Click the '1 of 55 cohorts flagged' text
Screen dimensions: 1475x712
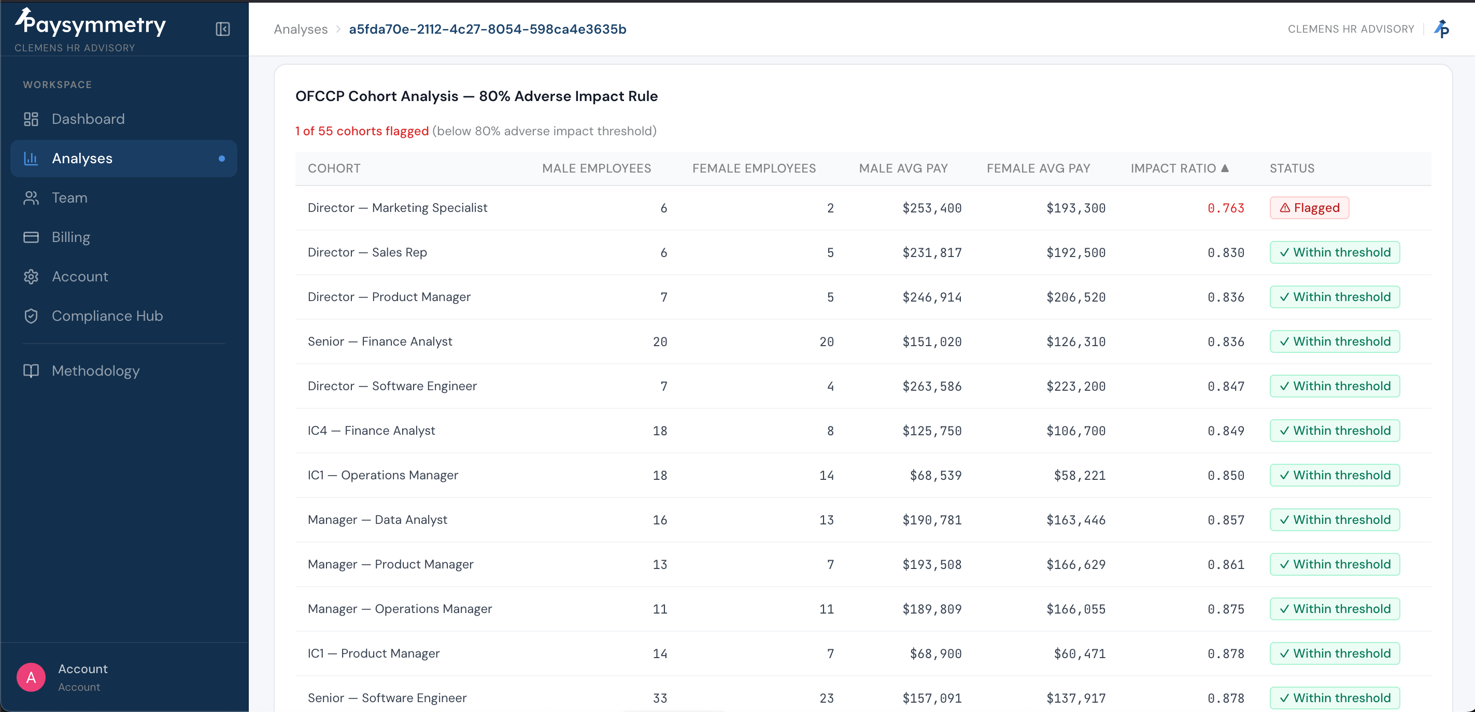[361, 131]
